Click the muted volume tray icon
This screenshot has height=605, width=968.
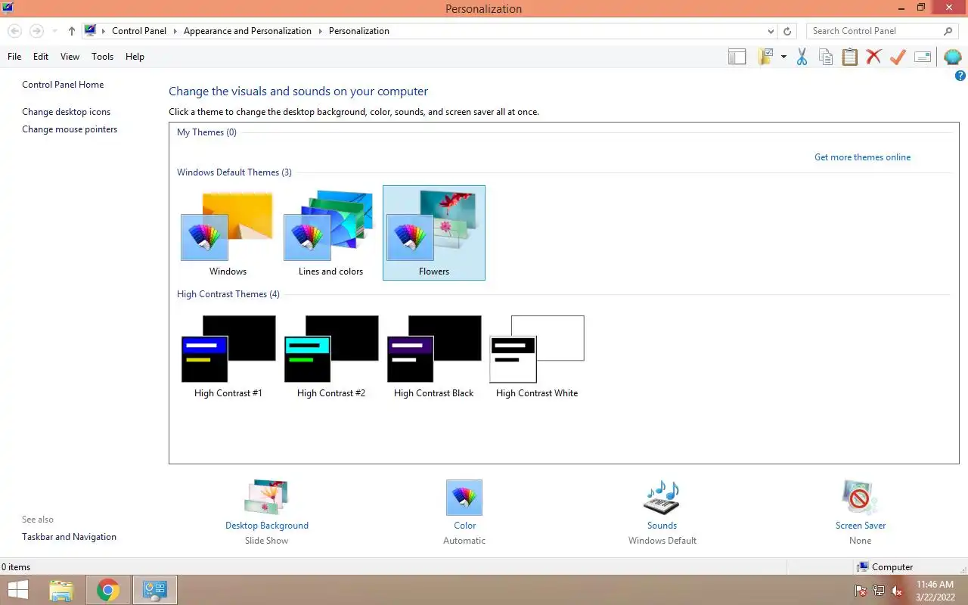897,591
